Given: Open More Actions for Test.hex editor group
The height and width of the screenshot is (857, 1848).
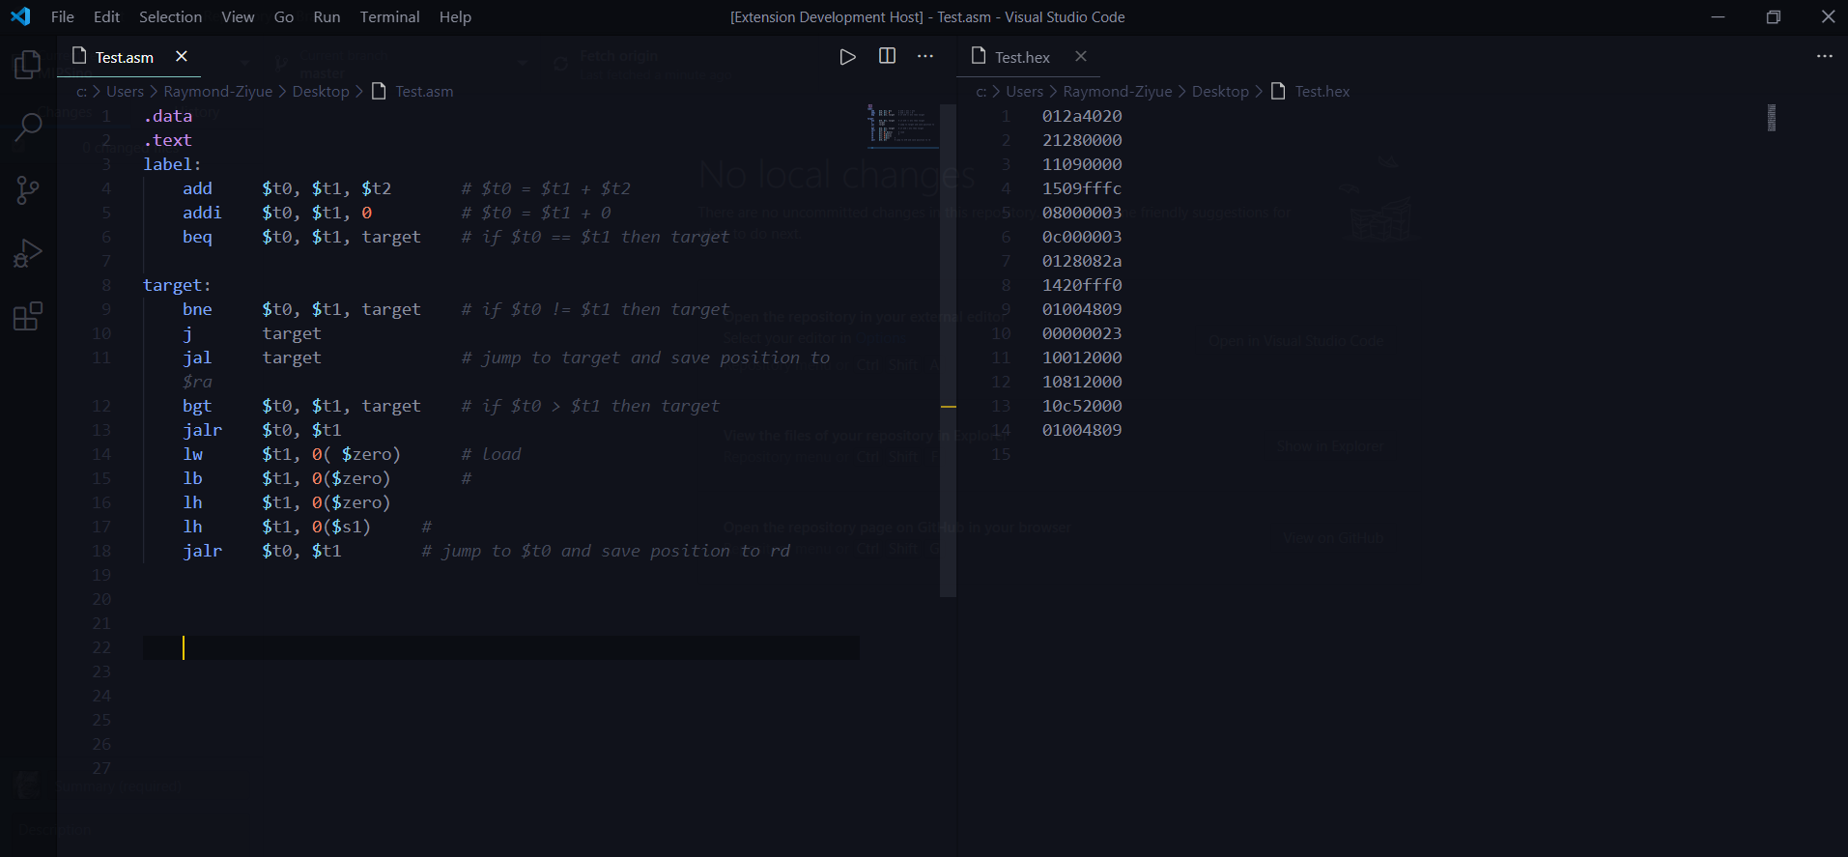Looking at the screenshot, I should click(x=1824, y=56).
